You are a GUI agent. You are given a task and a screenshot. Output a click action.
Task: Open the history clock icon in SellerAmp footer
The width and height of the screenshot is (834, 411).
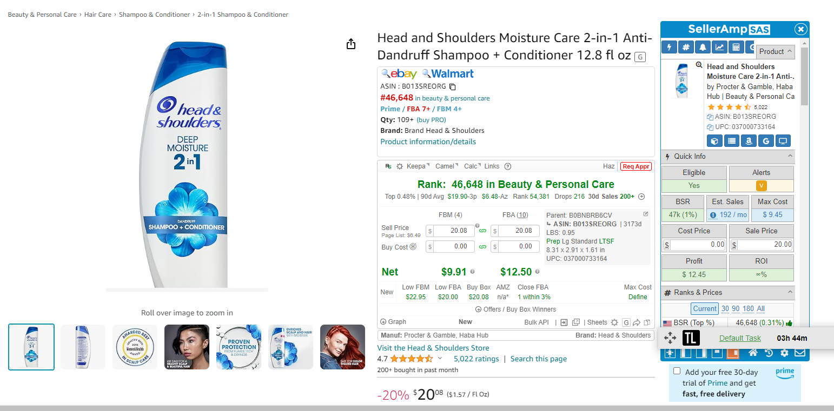pyautogui.click(x=769, y=353)
